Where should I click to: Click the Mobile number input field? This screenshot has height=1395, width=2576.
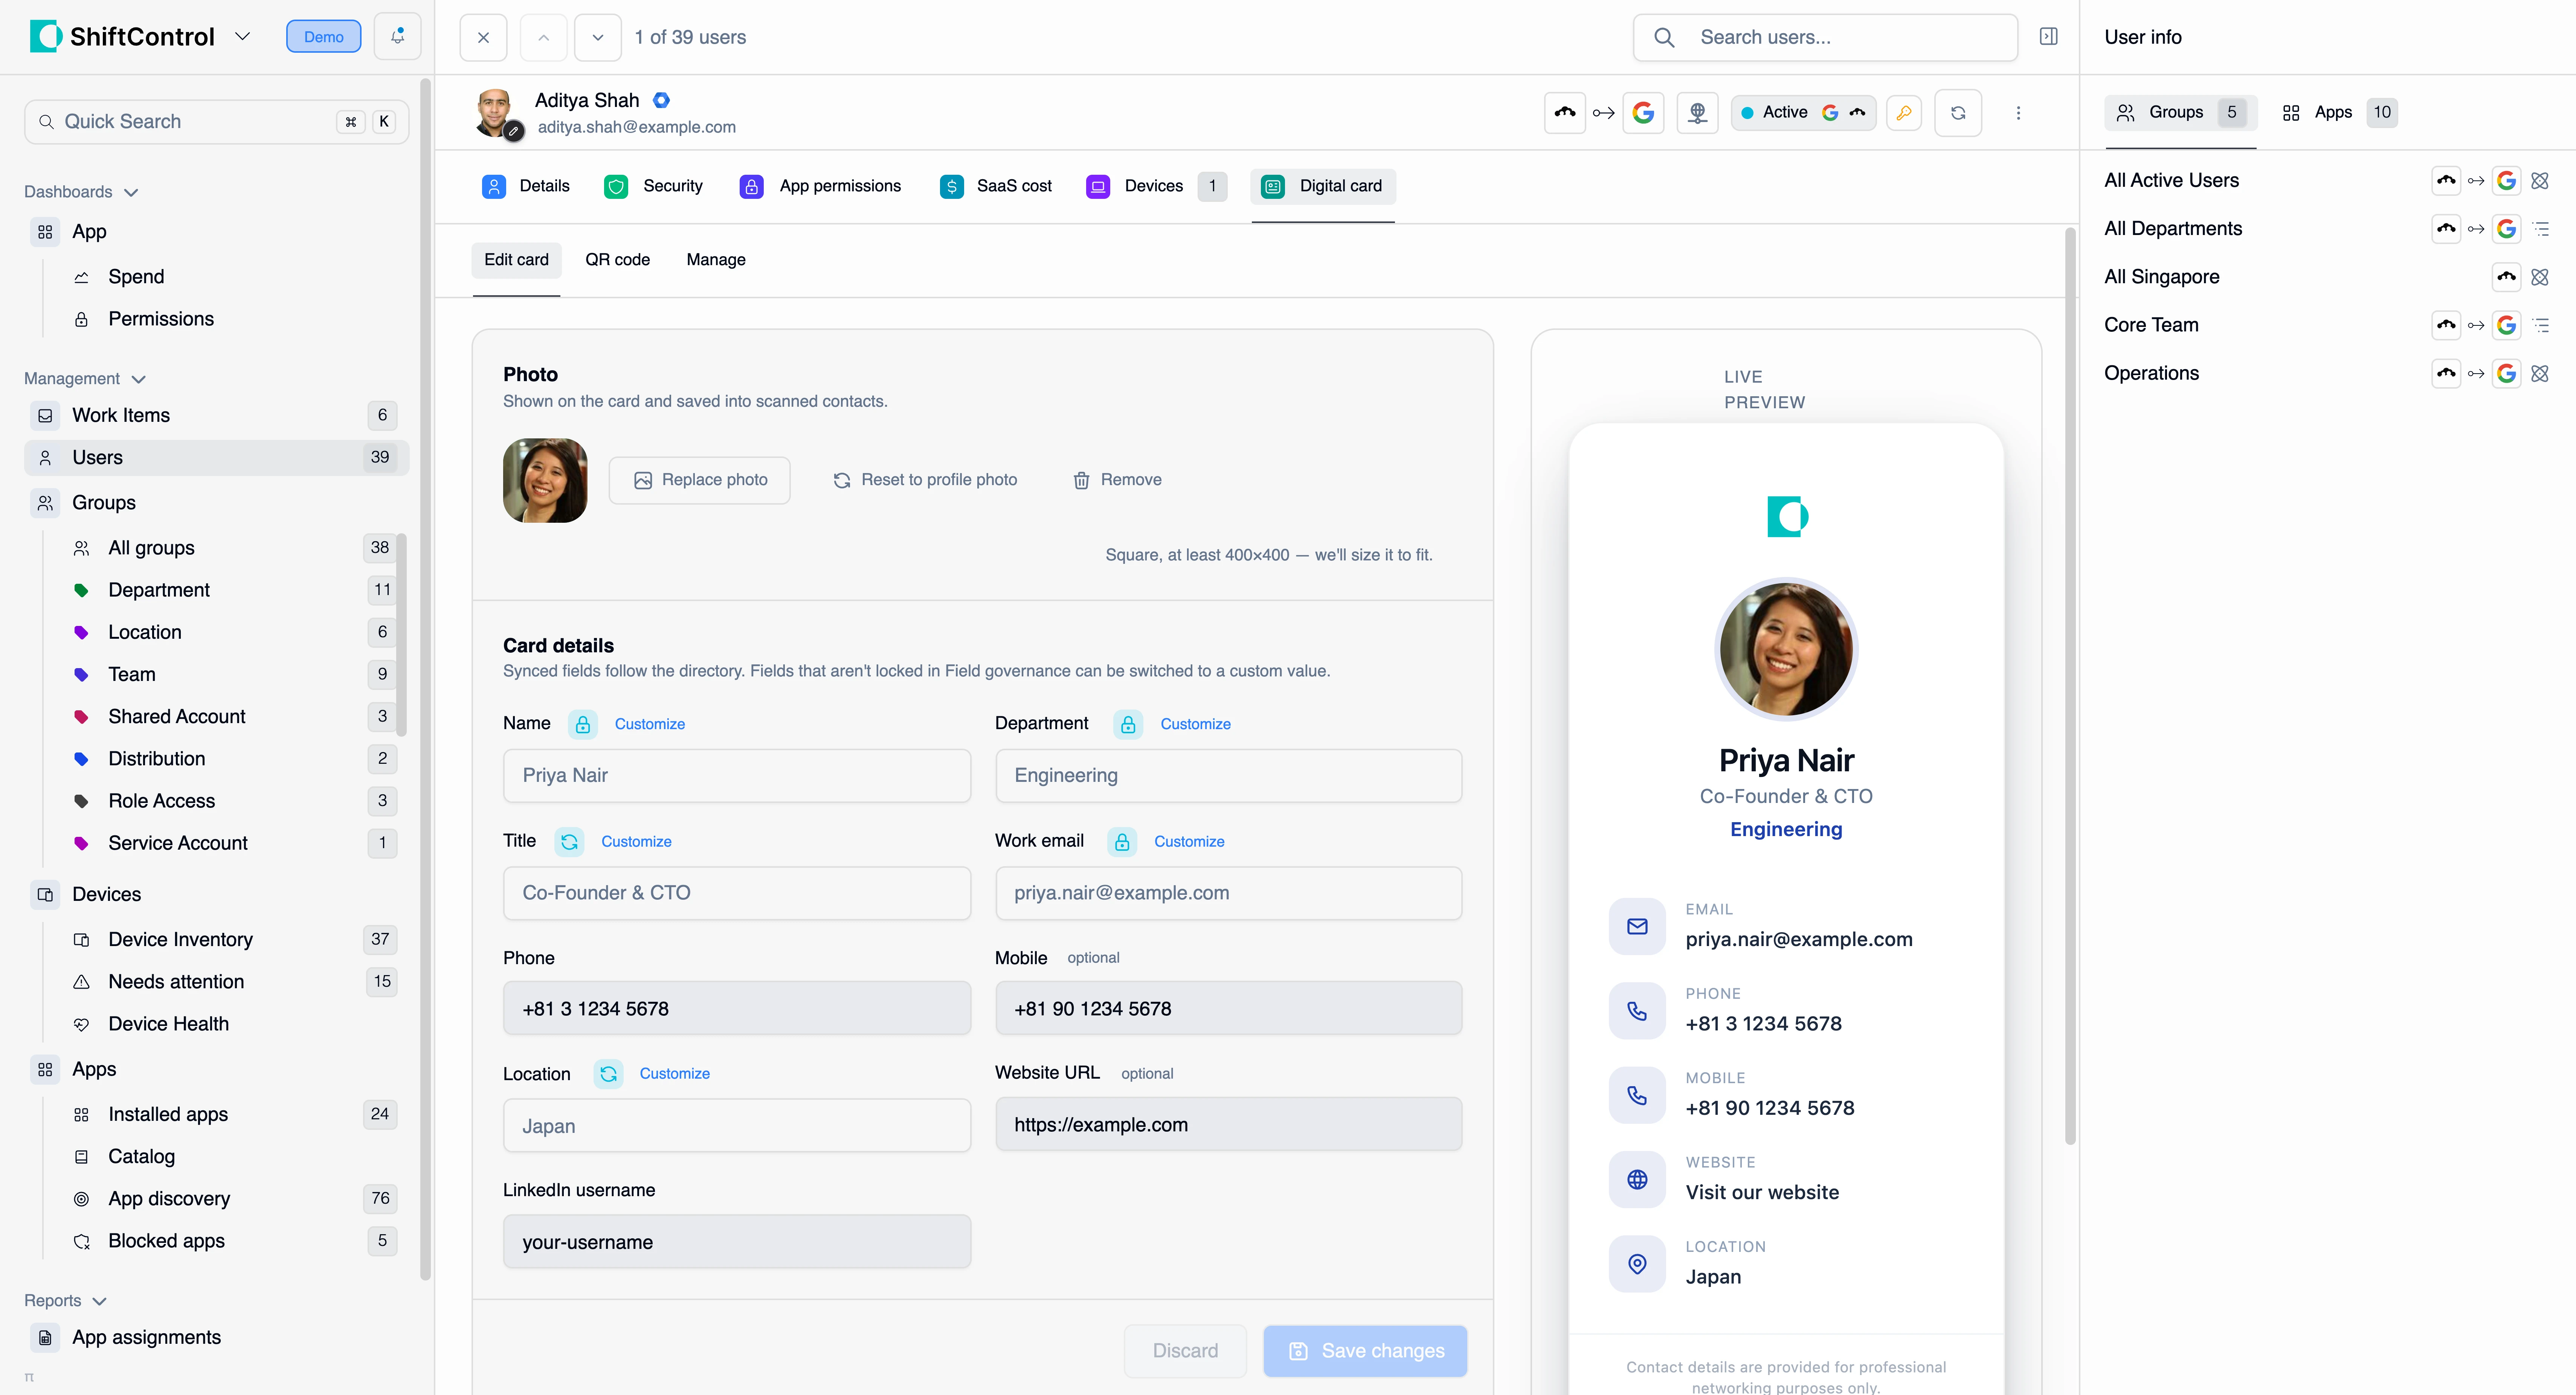[x=1228, y=1008]
